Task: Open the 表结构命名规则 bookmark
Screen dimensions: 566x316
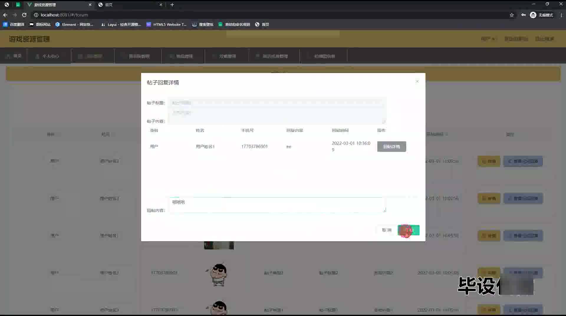Action: tap(234, 24)
